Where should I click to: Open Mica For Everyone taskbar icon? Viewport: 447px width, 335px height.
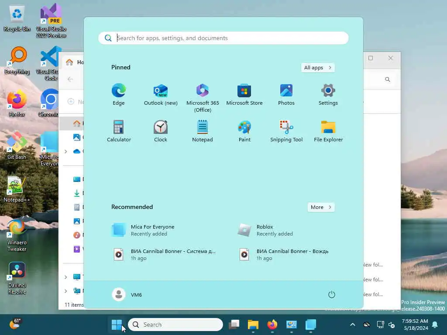click(311, 325)
